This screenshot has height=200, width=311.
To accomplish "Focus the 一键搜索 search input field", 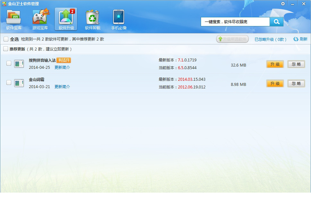I will coord(235,22).
